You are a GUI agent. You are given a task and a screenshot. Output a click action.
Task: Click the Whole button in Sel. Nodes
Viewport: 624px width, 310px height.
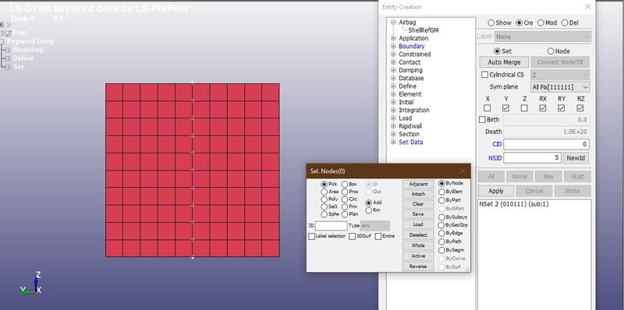coord(418,245)
